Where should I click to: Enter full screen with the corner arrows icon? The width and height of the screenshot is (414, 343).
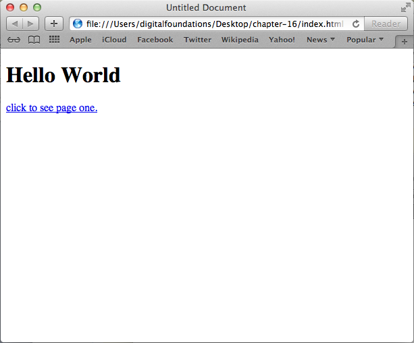[405, 7]
